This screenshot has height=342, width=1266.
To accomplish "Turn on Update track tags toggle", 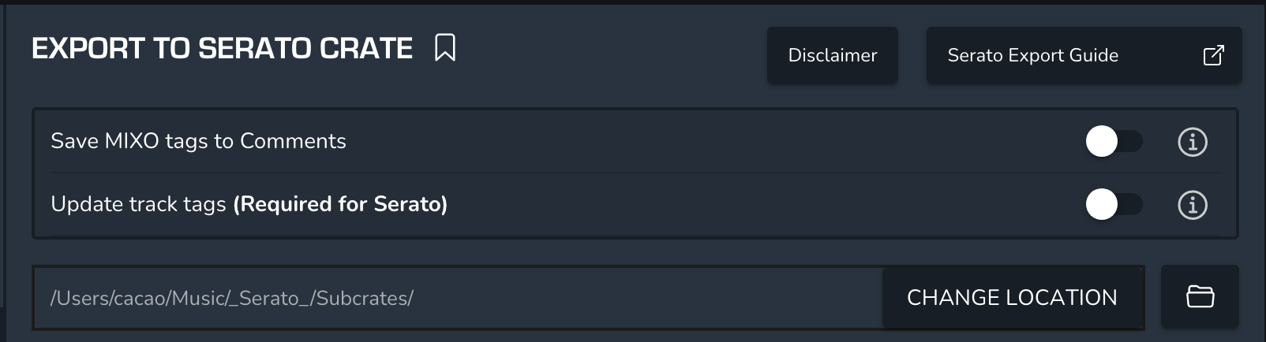I will click(1114, 205).
